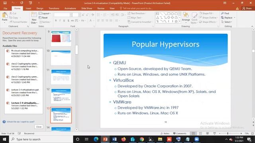The width and height of the screenshot is (255, 143).
Task: Open Notes pane from status bar
Action: coord(165,133)
